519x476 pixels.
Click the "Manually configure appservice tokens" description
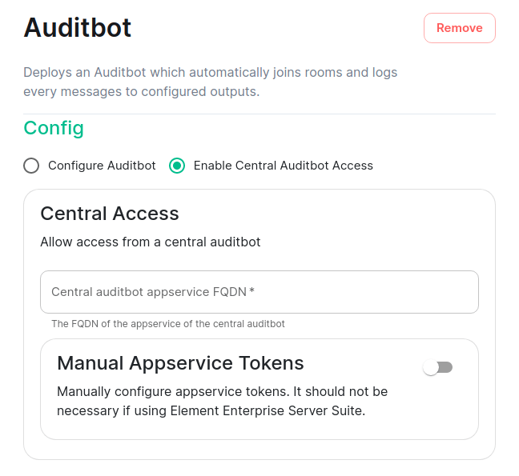pos(222,392)
